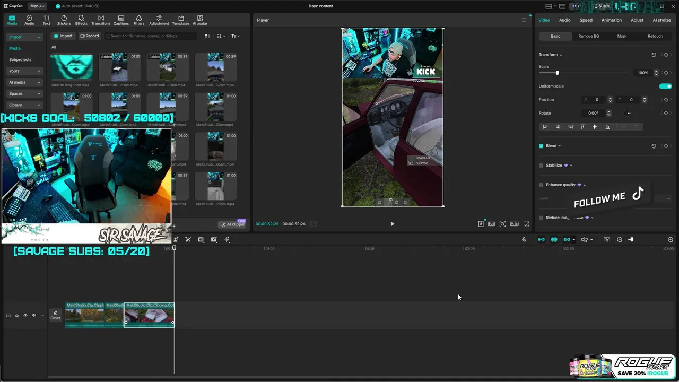Viewport: 679px width, 382px height.
Task: Open the AI clipper tool
Action: (233, 224)
